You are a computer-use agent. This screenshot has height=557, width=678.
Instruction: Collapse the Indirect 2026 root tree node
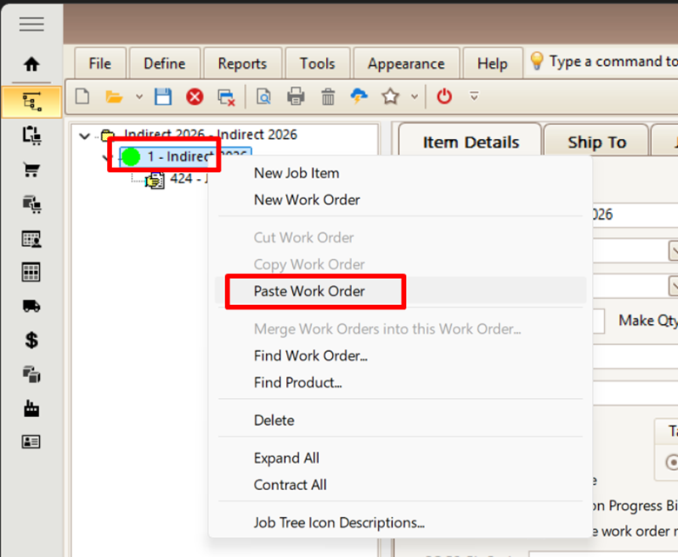click(x=84, y=136)
